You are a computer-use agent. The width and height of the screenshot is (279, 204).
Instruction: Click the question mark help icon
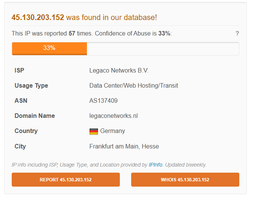(237, 34)
